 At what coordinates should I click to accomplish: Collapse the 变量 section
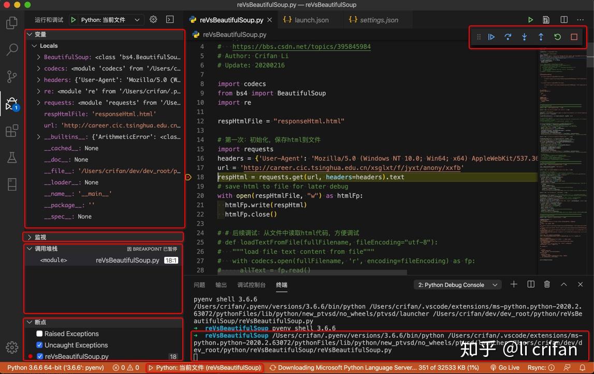coord(30,34)
